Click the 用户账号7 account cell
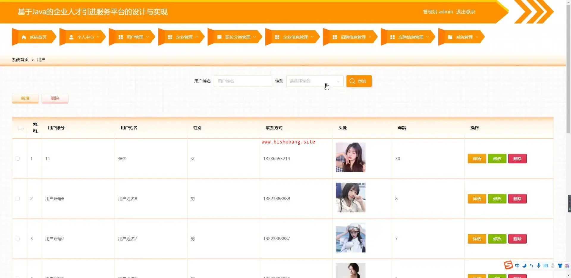The width and height of the screenshot is (571, 278). pyautogui.click(x=55, y=239)
